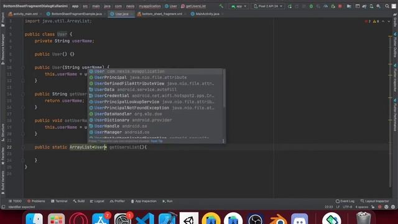Viewport: 398px width, 224px height.
Task: Click the Search Everywhere magnifier icon
Action: click(387, 6)
